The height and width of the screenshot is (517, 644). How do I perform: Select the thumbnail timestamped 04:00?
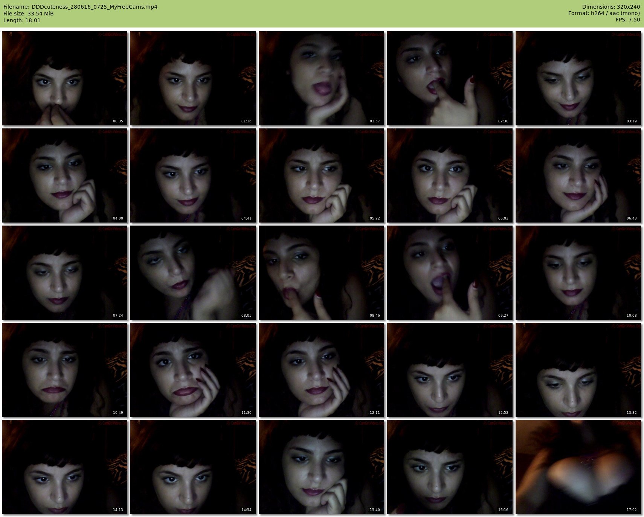(64, 175)
